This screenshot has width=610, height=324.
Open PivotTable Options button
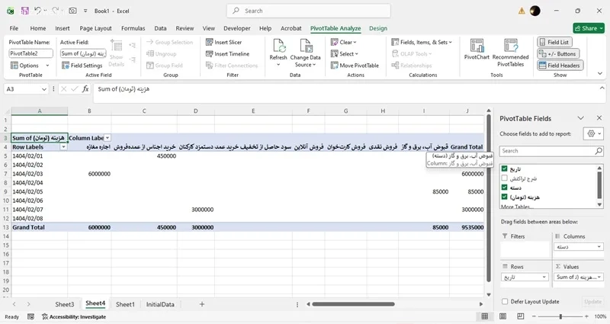click(30, 66)
